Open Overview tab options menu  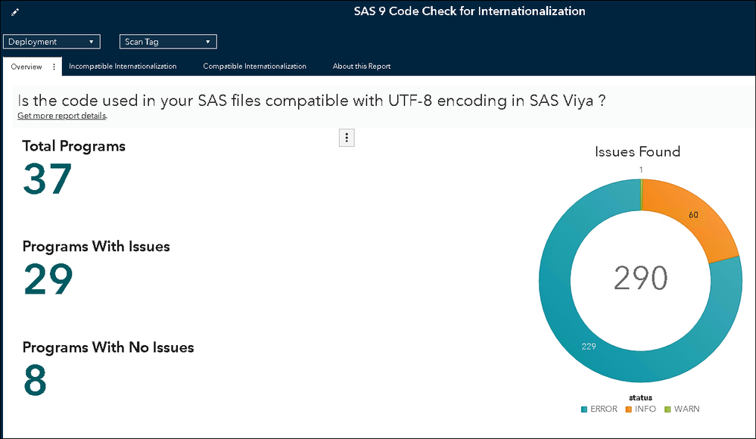[54, 67]
